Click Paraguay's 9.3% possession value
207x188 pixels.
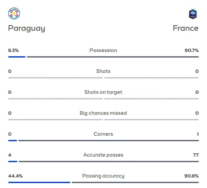tap(13, 50)
